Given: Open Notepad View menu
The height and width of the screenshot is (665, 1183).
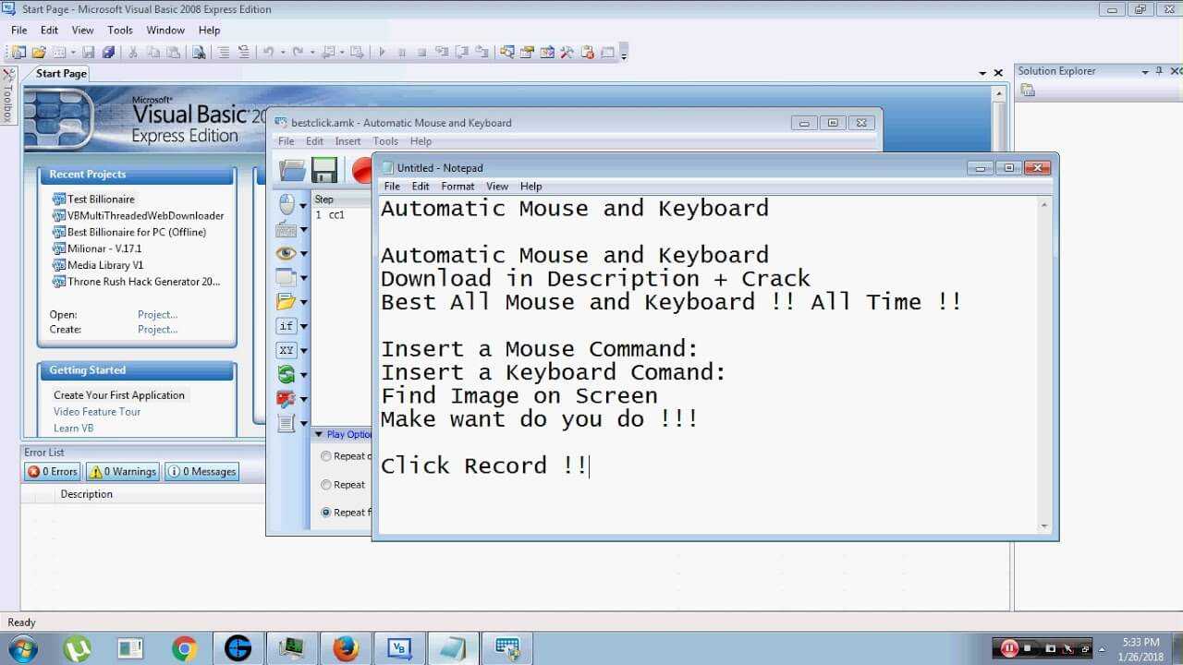Looking at the screenshot, I should 497,187.
